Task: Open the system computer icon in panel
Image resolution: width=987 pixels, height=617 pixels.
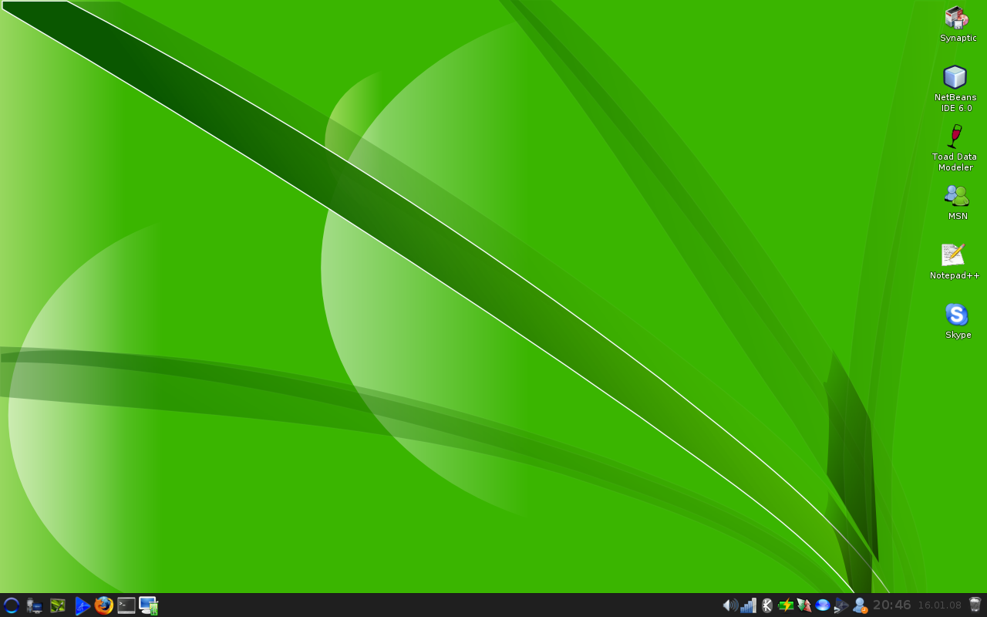Action: [34, 605]
